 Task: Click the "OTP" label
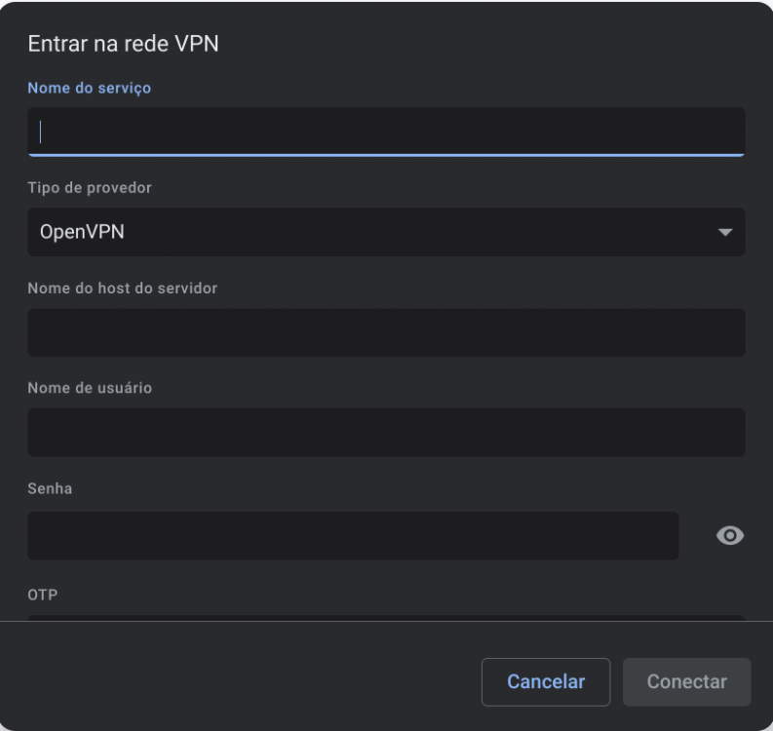(42, 595)
